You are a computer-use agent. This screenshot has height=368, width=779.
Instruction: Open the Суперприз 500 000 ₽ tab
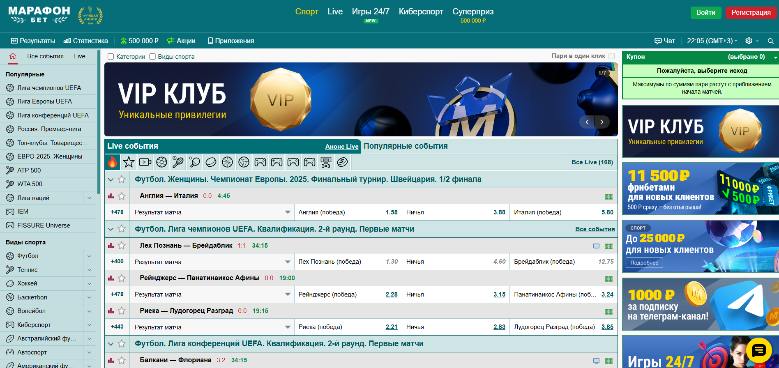tap(473, 15)
